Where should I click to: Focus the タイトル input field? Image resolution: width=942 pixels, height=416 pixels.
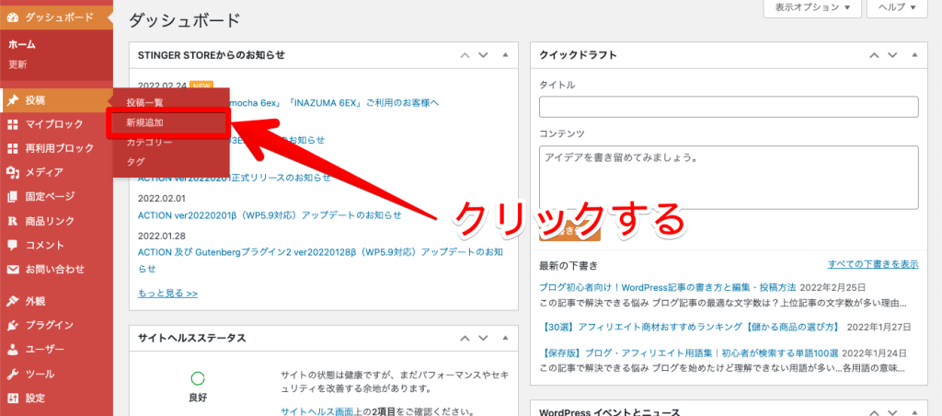tap(729, 107)
